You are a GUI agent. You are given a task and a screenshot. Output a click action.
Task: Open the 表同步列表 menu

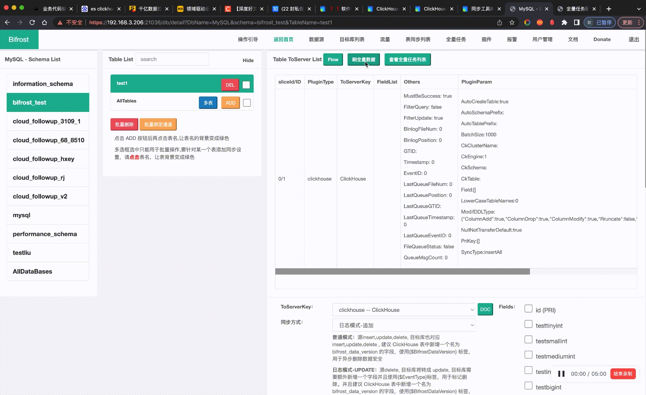tap(418, 39)
